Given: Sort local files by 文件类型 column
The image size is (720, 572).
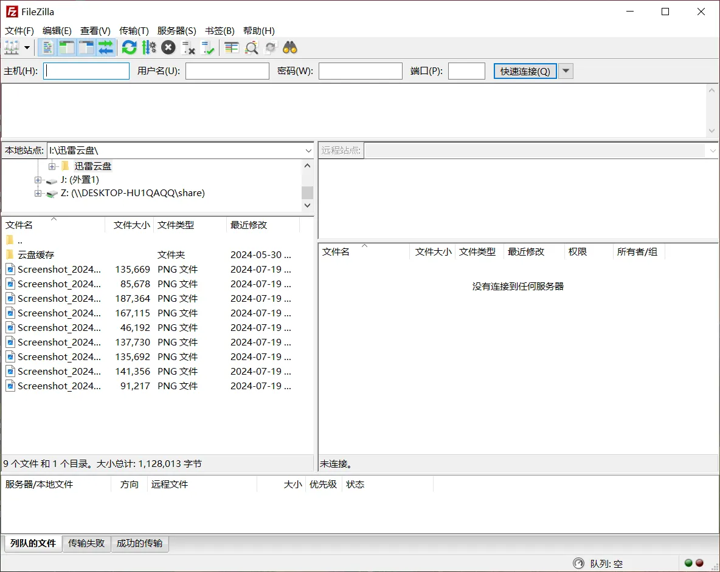Looking at the screenshot, I should coord(190,225).
